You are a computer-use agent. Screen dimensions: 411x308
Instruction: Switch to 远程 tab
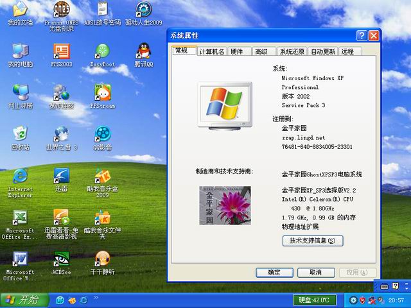click(351, 51)
